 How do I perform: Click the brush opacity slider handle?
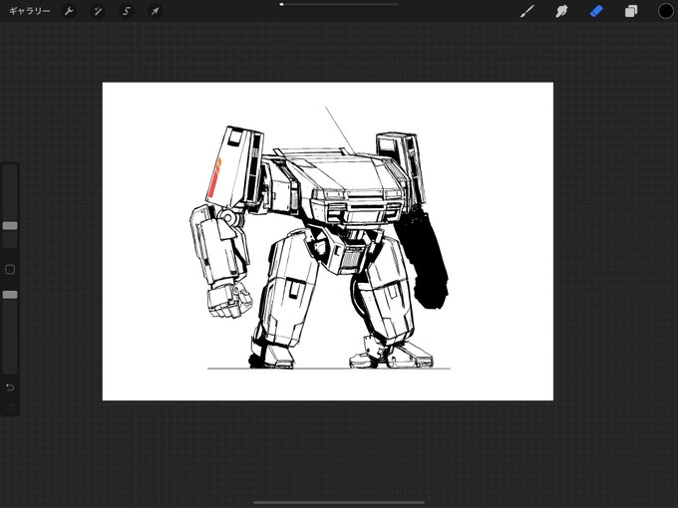[x=10, y=295]
